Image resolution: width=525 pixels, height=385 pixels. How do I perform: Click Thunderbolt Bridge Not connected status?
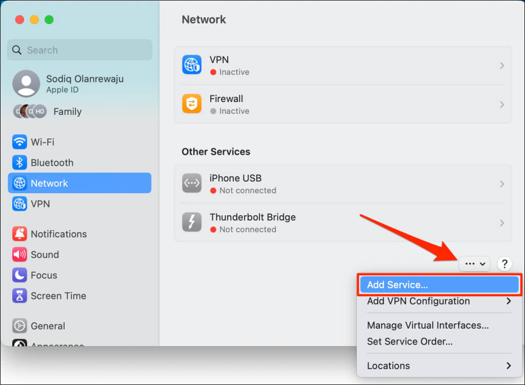click(248, 230)
